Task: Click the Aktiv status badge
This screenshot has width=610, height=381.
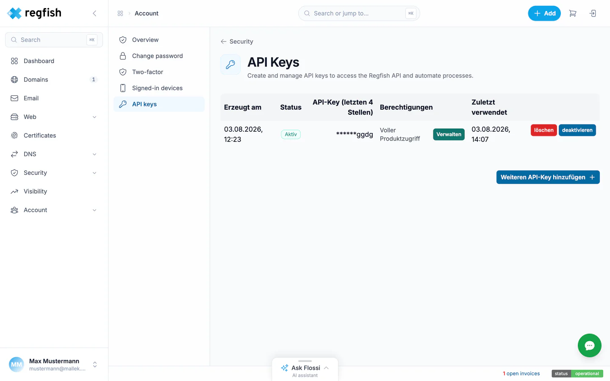Action: click(x=291, y=134)
